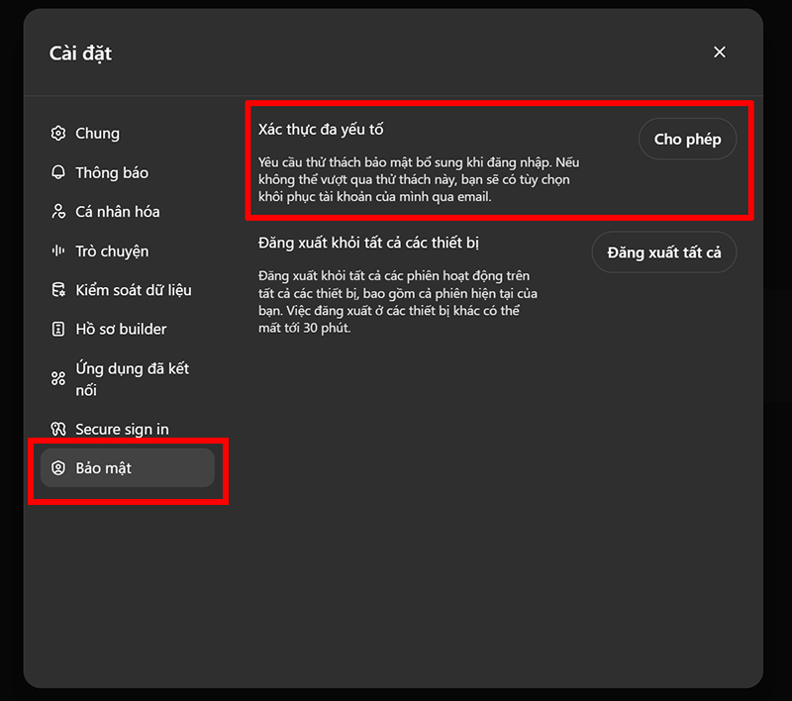Click the profile card icon beside Hồ sơ builder
The width and height of the screenshot is (792, 701).
[x=58, y=330]
